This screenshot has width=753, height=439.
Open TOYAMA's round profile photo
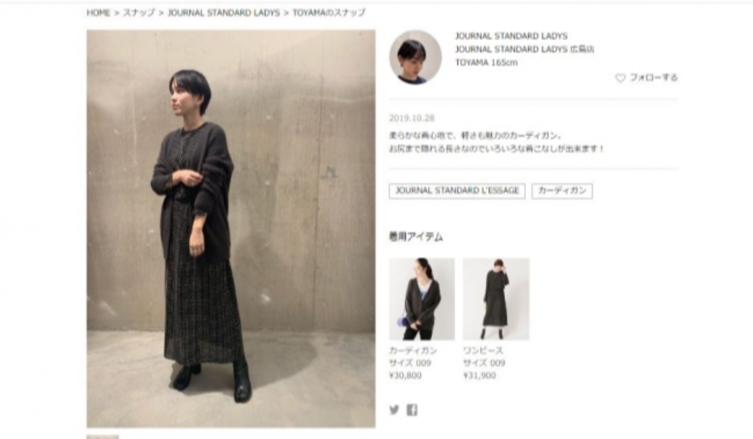tap(415, 57)
